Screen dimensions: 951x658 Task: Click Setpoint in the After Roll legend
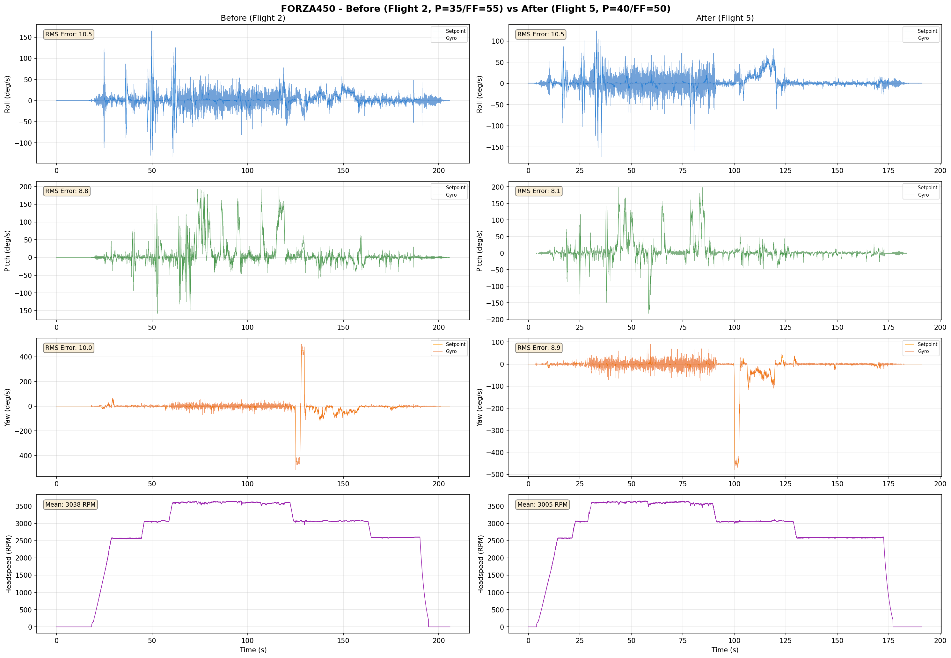coord(927,31)
